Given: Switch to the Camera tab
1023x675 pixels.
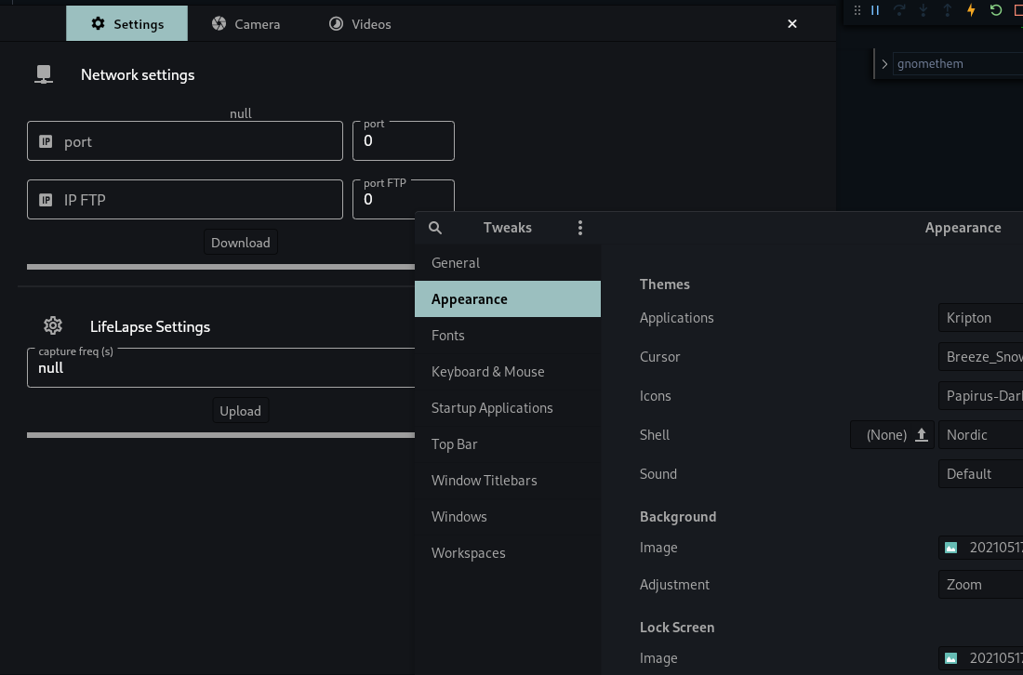Looking at the screenshot, I should pyautogui.click(x=246, y=23).
